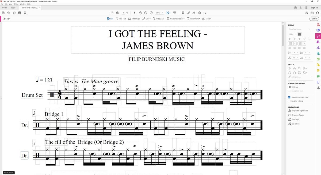Click Organize Pages action
The image size is (321, 175).
[296, 115]
